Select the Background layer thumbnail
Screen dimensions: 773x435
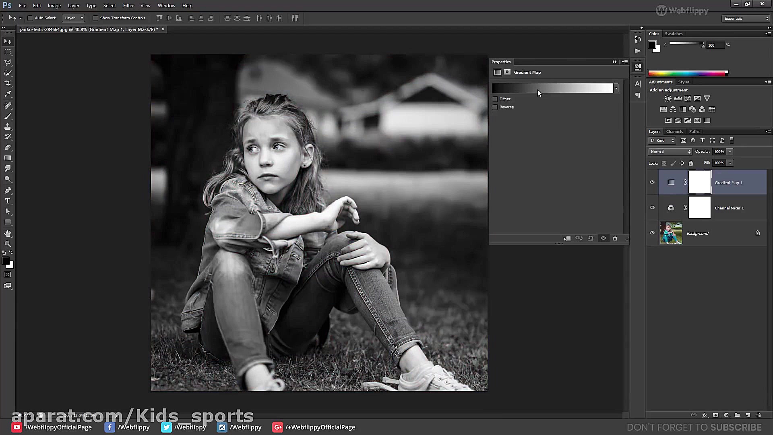pyautogui.click(x=671, y=233)
